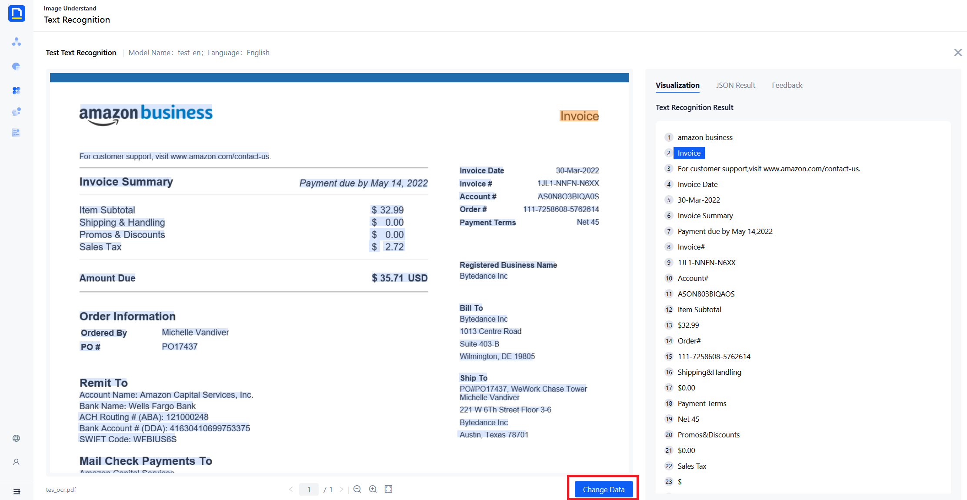Select result row '30-Mar-2022'
The width and height of the screenshot is (967, 500).
(699, 200)
